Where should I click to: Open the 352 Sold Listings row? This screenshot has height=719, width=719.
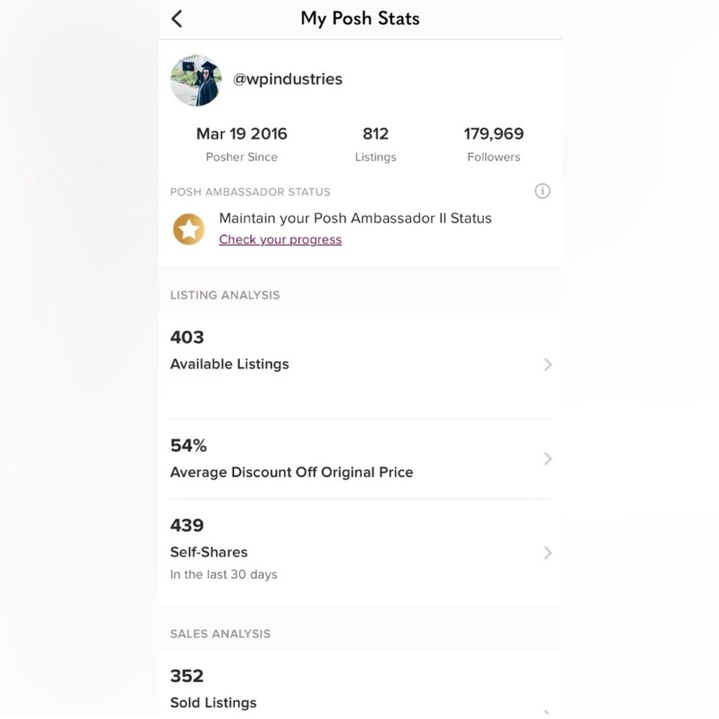[324, 689]
